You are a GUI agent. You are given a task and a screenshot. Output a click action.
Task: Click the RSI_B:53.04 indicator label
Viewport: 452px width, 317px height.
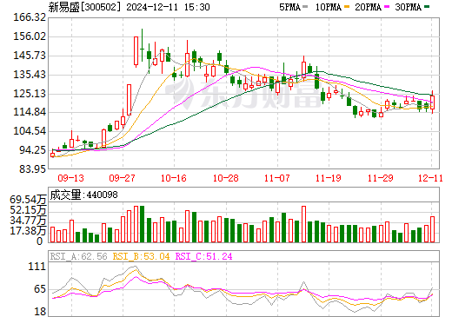coord(141,256)
